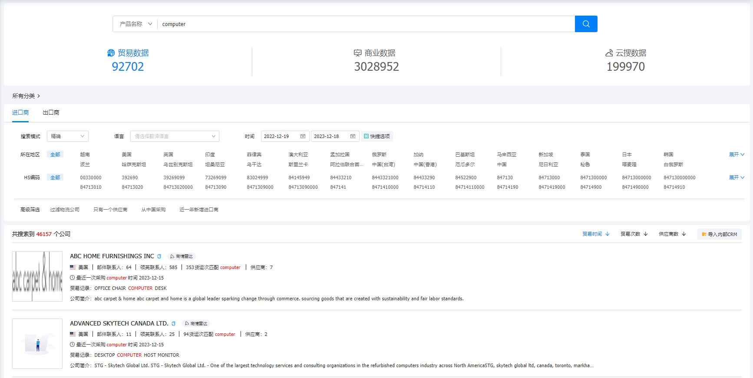
Task: Sort results by 供应商数
Action: click(x=672, y=234)
